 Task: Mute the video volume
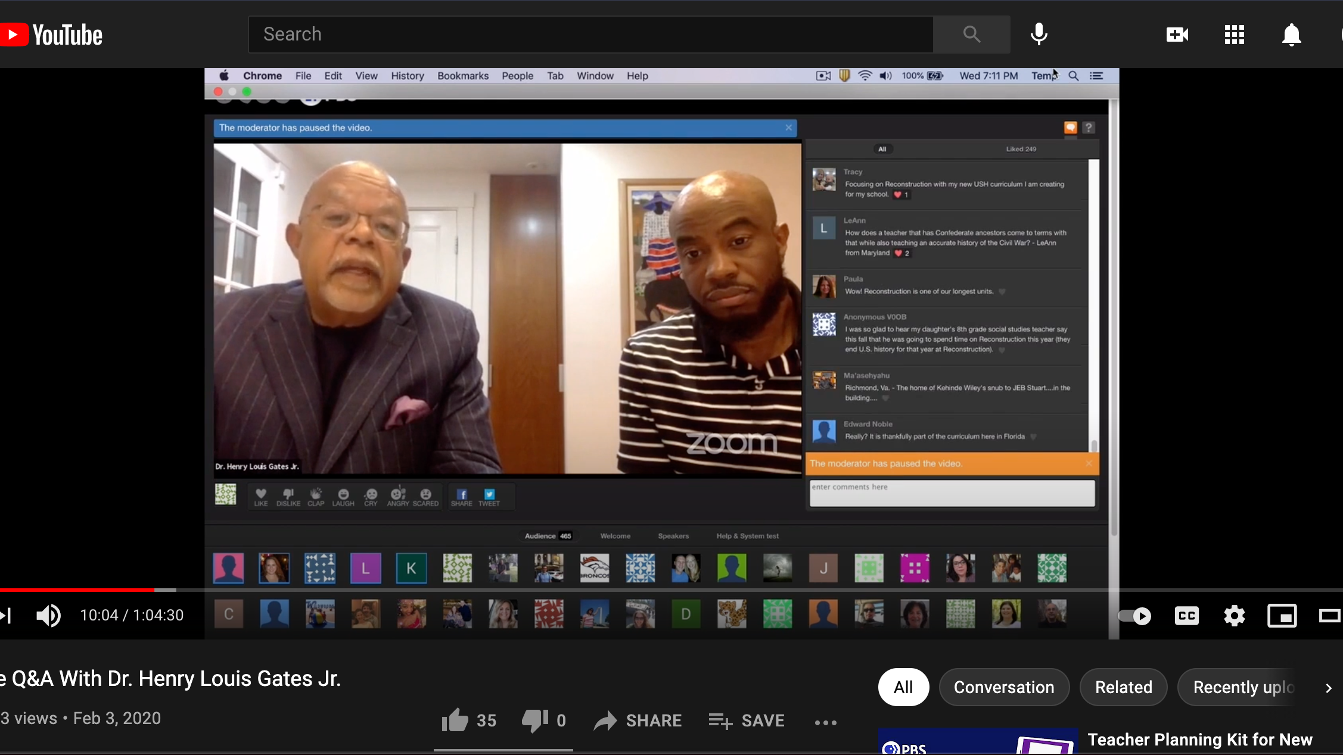[x=48, y=615]
